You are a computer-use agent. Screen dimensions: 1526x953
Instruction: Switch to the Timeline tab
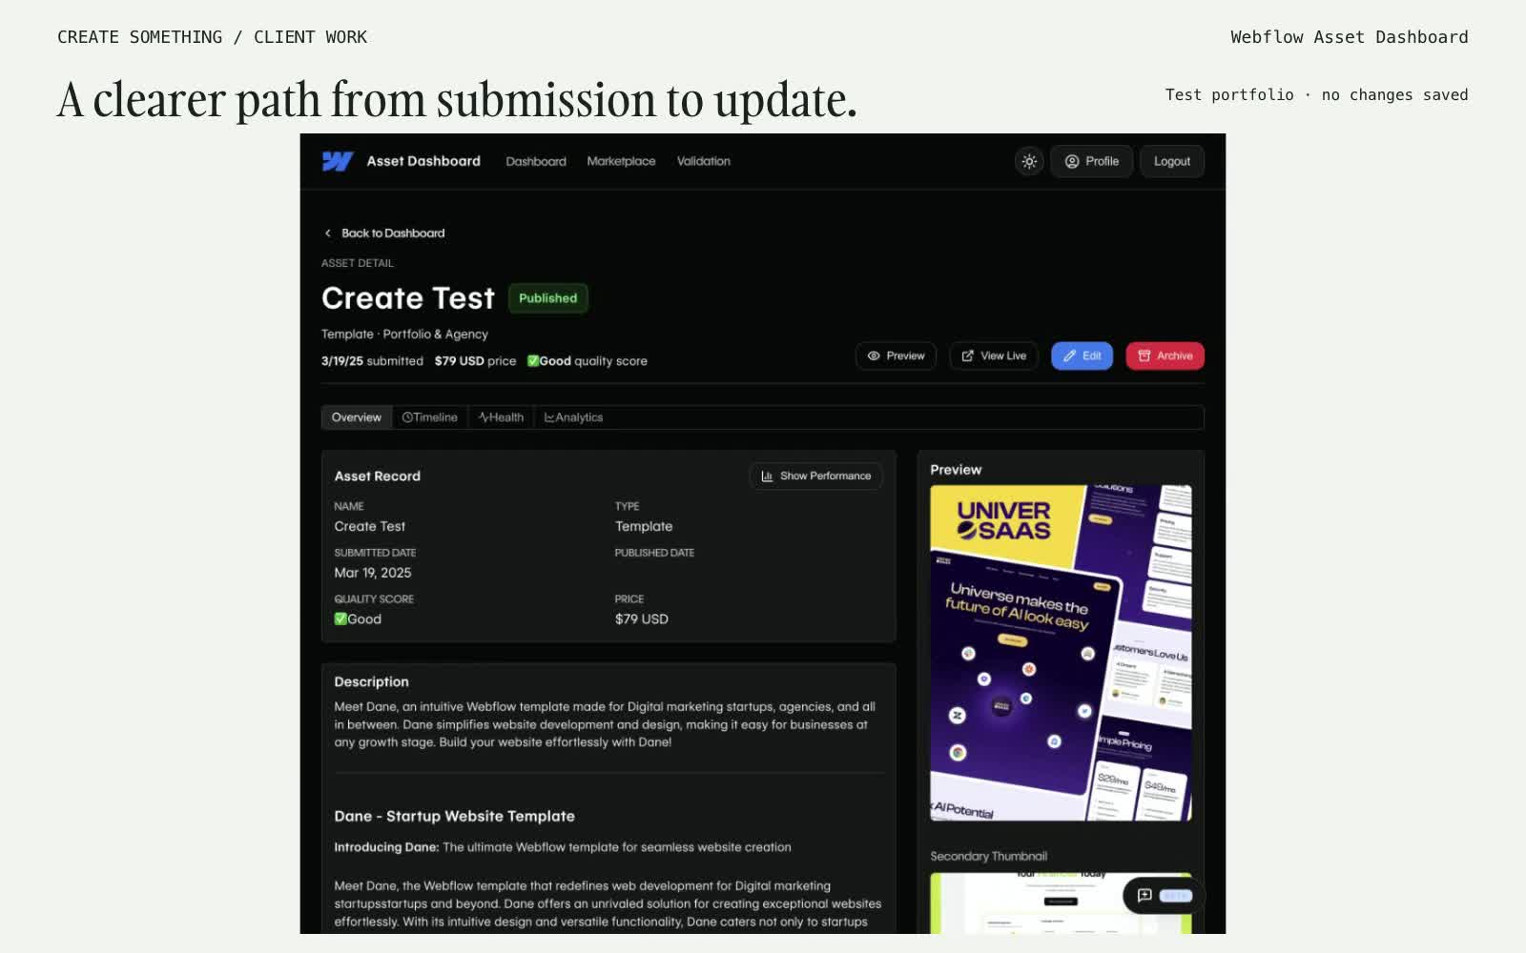pos(430,417)
